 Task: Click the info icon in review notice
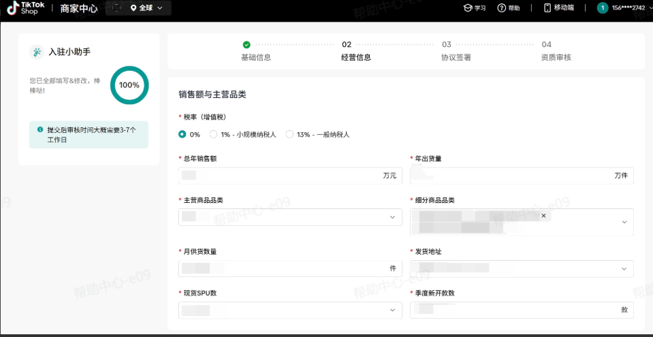40,129
